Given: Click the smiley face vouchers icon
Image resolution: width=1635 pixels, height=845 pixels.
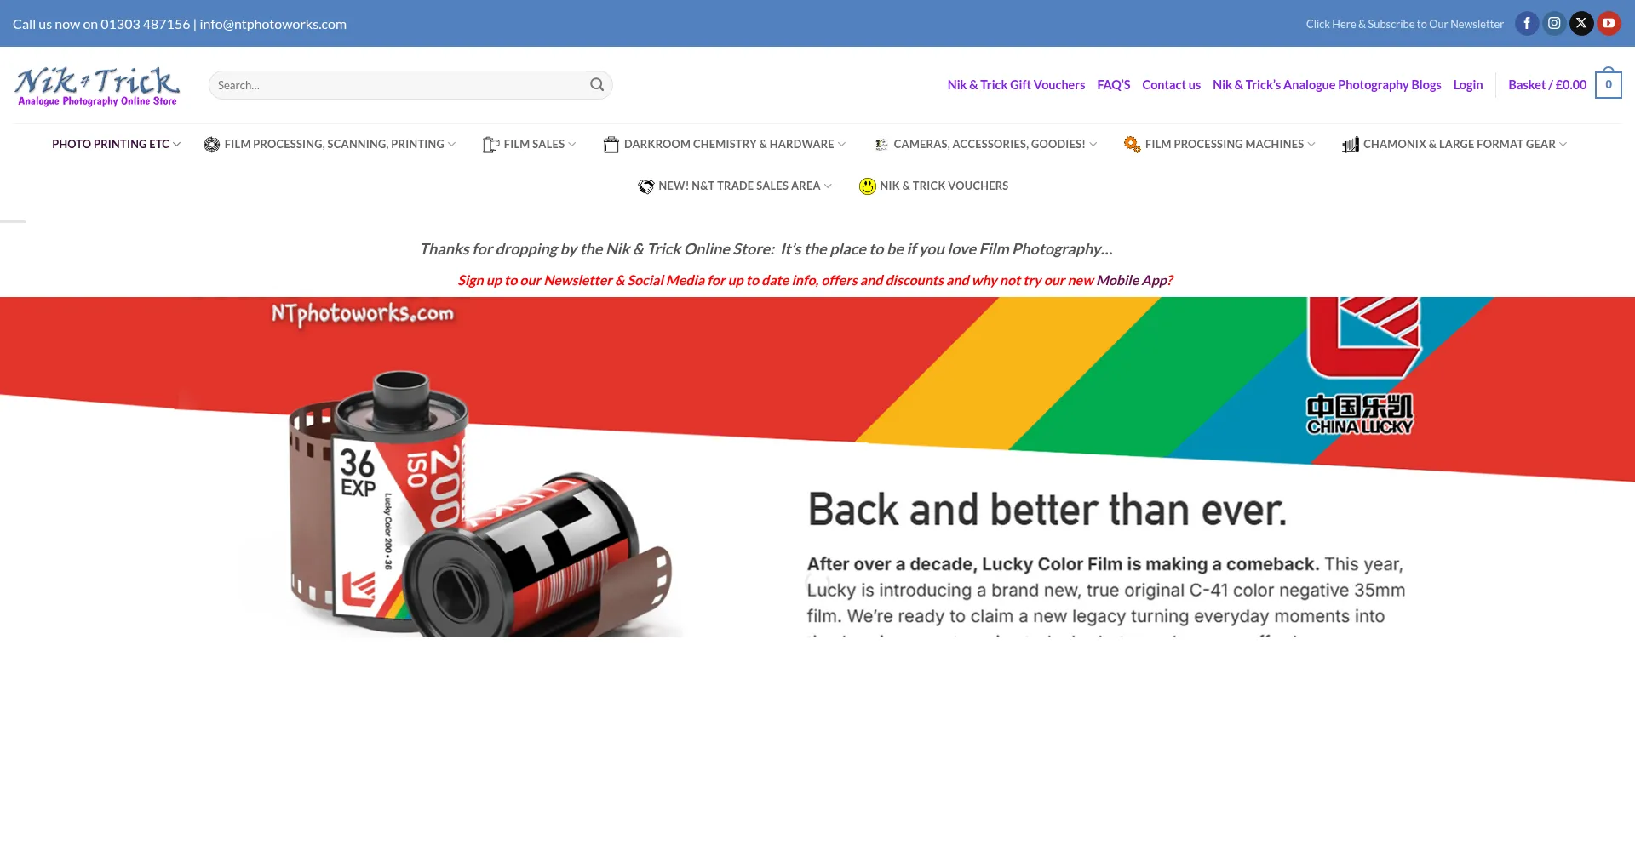Looking at the screenshot, I should tap(867, 186).
